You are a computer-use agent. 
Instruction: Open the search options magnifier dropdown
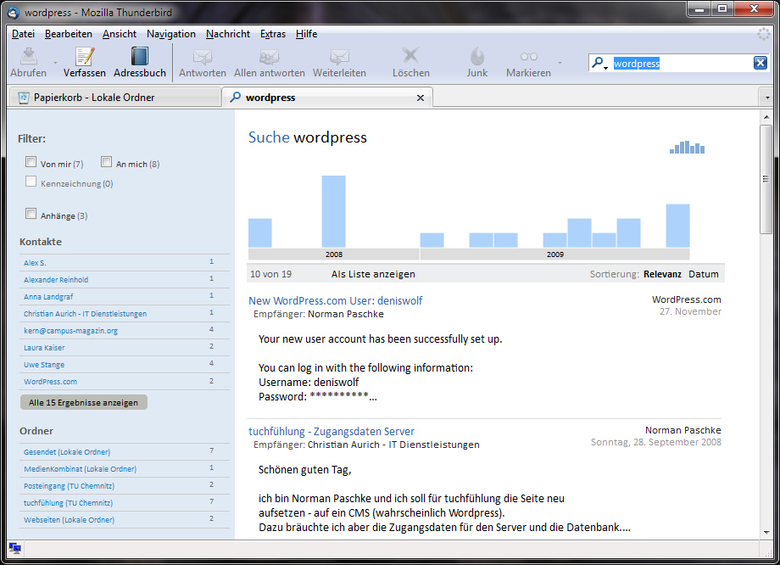click(x=599, y=64)
